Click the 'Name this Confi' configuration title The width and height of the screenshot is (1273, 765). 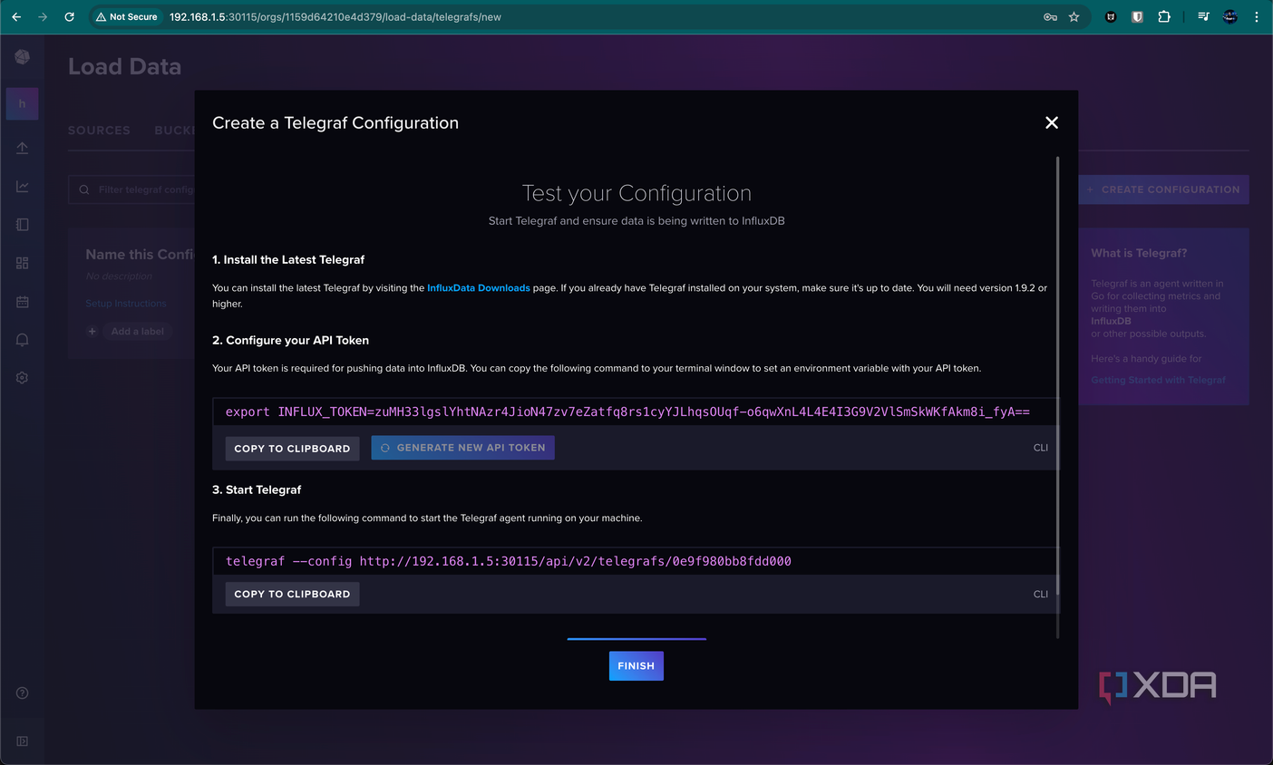pyautogui.click(x=141, y=255)
